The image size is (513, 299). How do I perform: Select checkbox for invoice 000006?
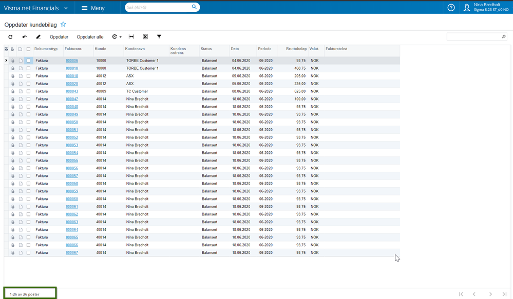pos(28,61)
